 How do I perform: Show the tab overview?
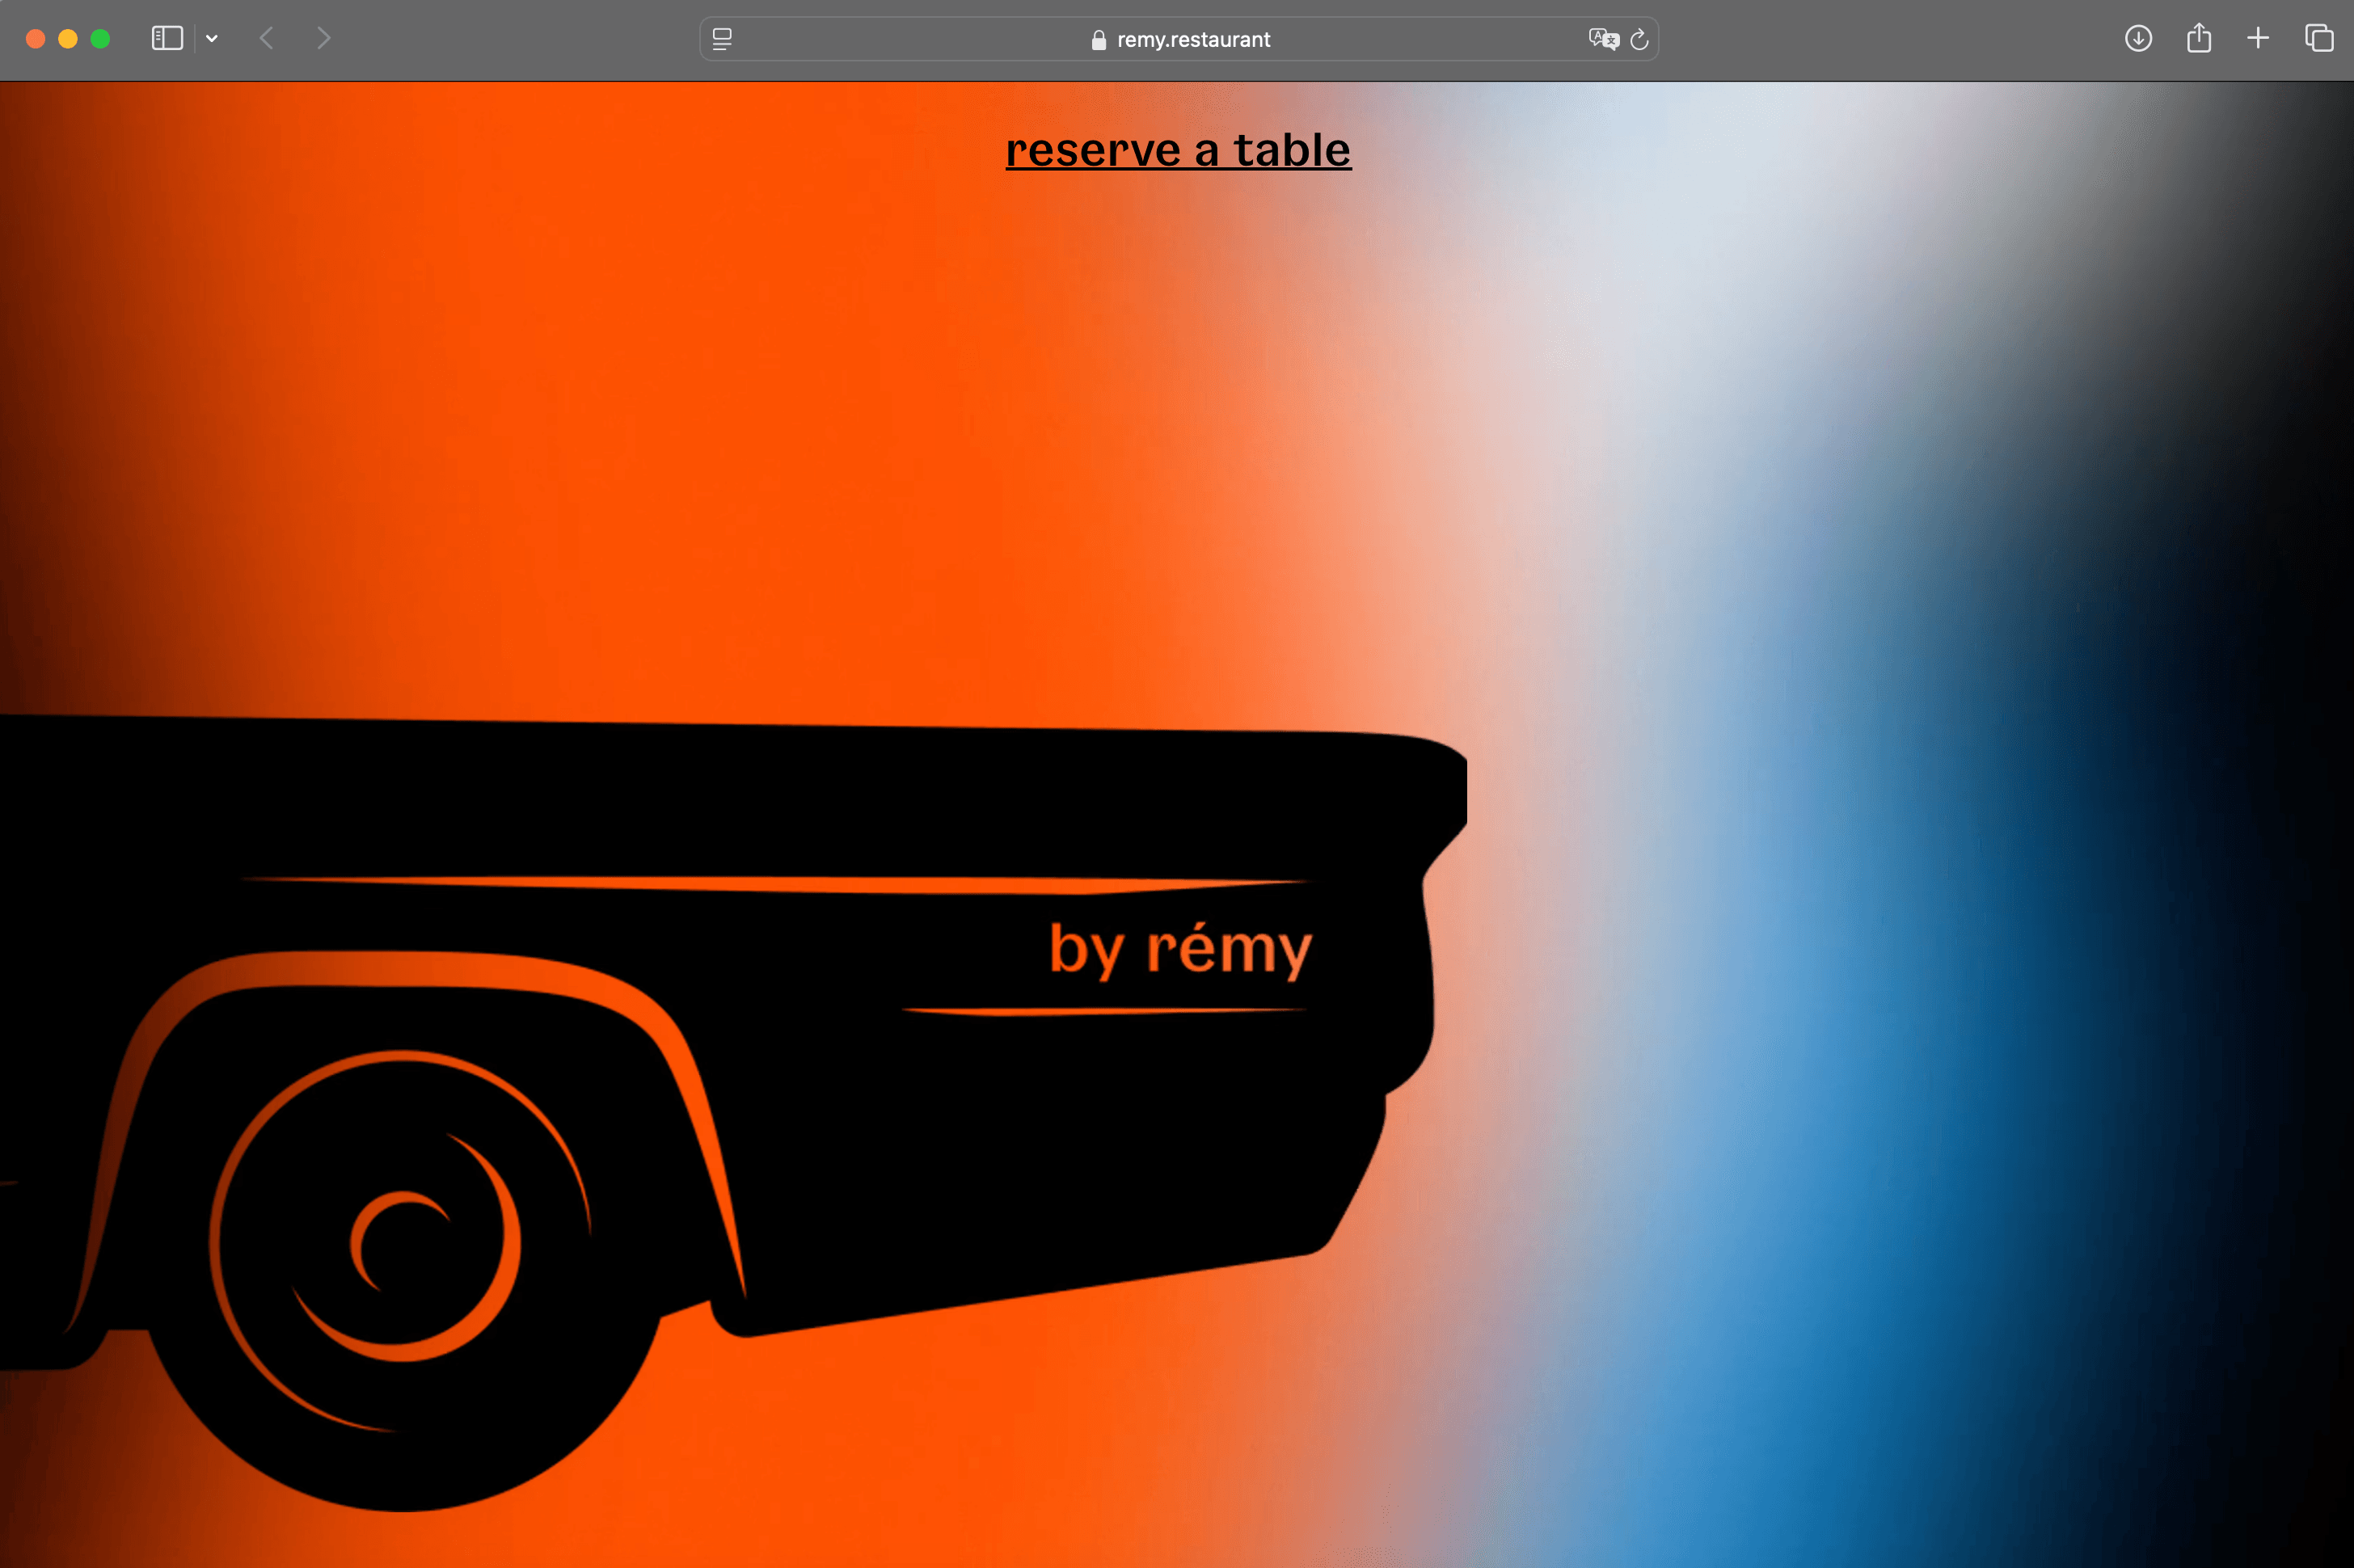coord(2318,38)
